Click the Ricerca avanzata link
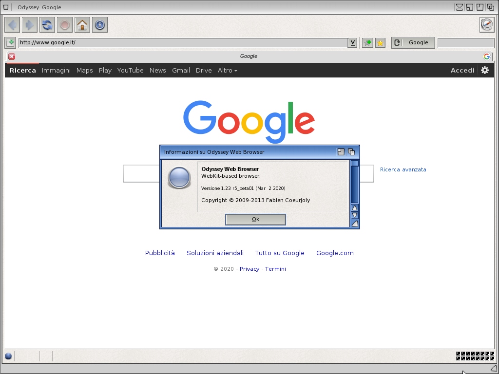Screen dimensions: 499x374 point(403,170)
